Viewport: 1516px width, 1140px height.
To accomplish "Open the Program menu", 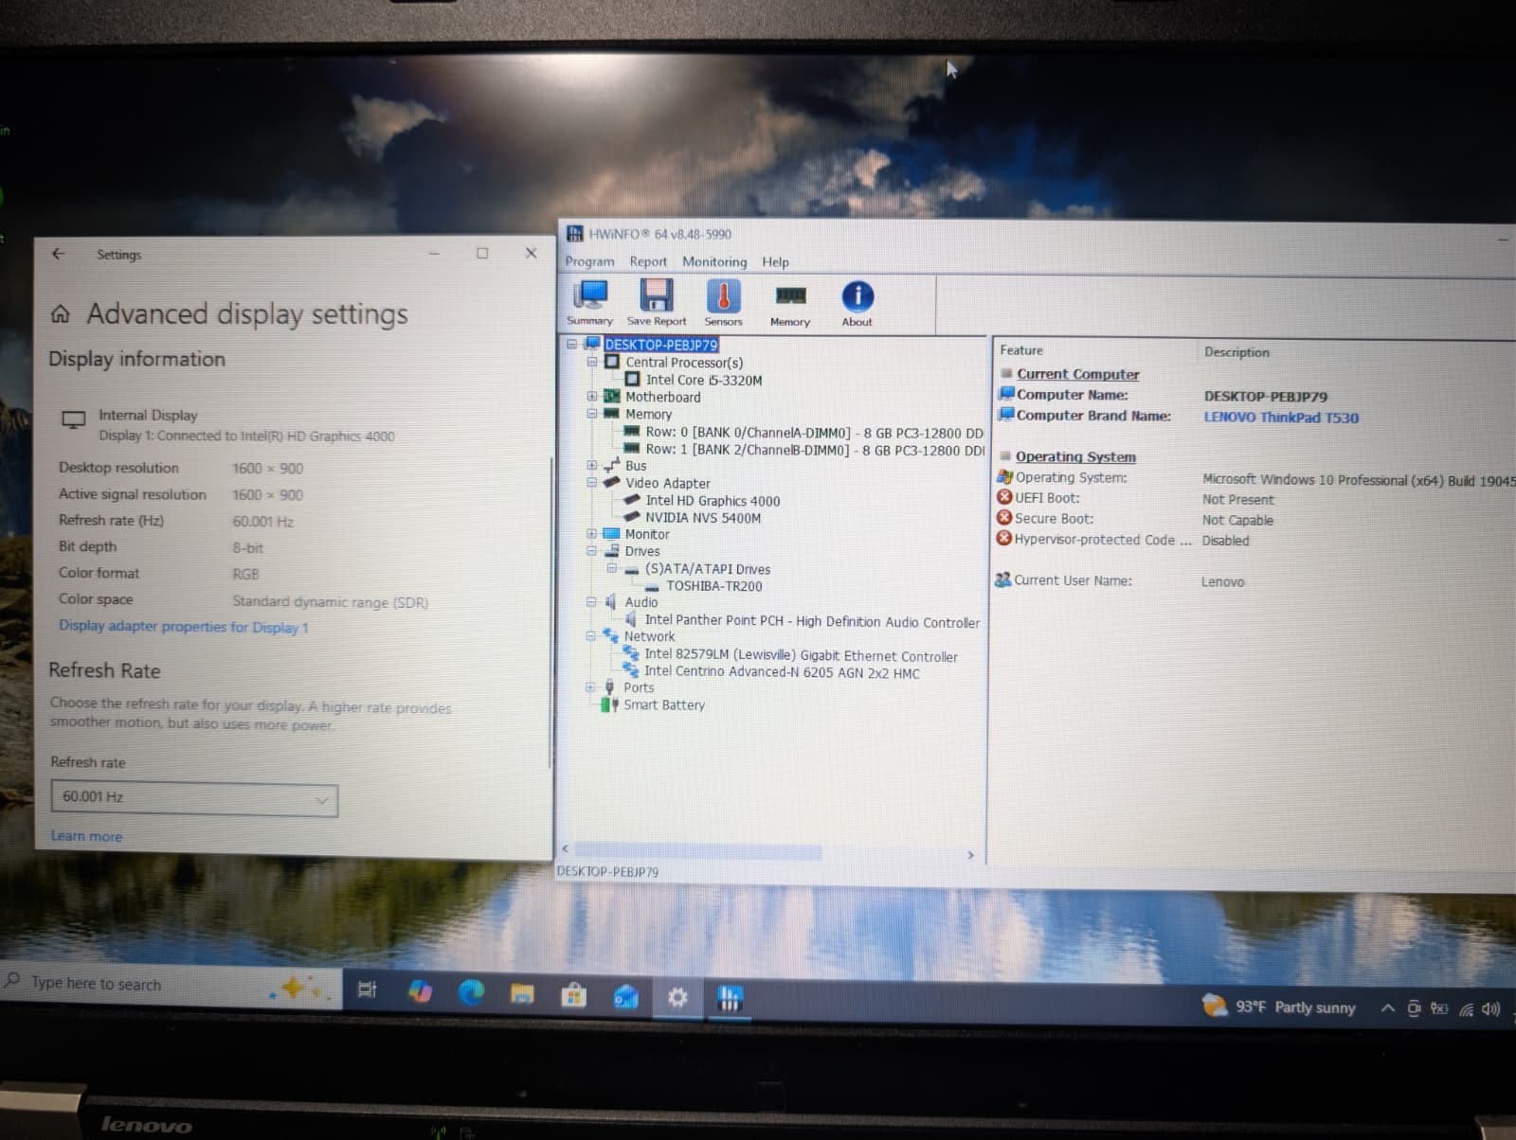I will (x=589, y=261).
